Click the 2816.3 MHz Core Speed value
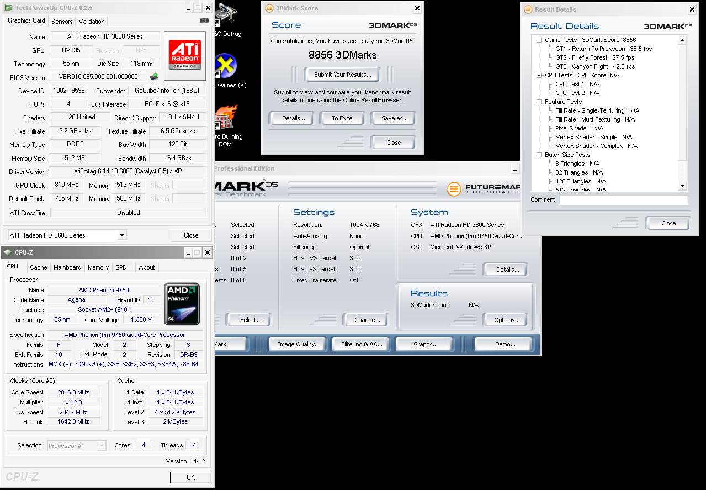This screenshot has width=706, height=490. click(x=73, y=392)
